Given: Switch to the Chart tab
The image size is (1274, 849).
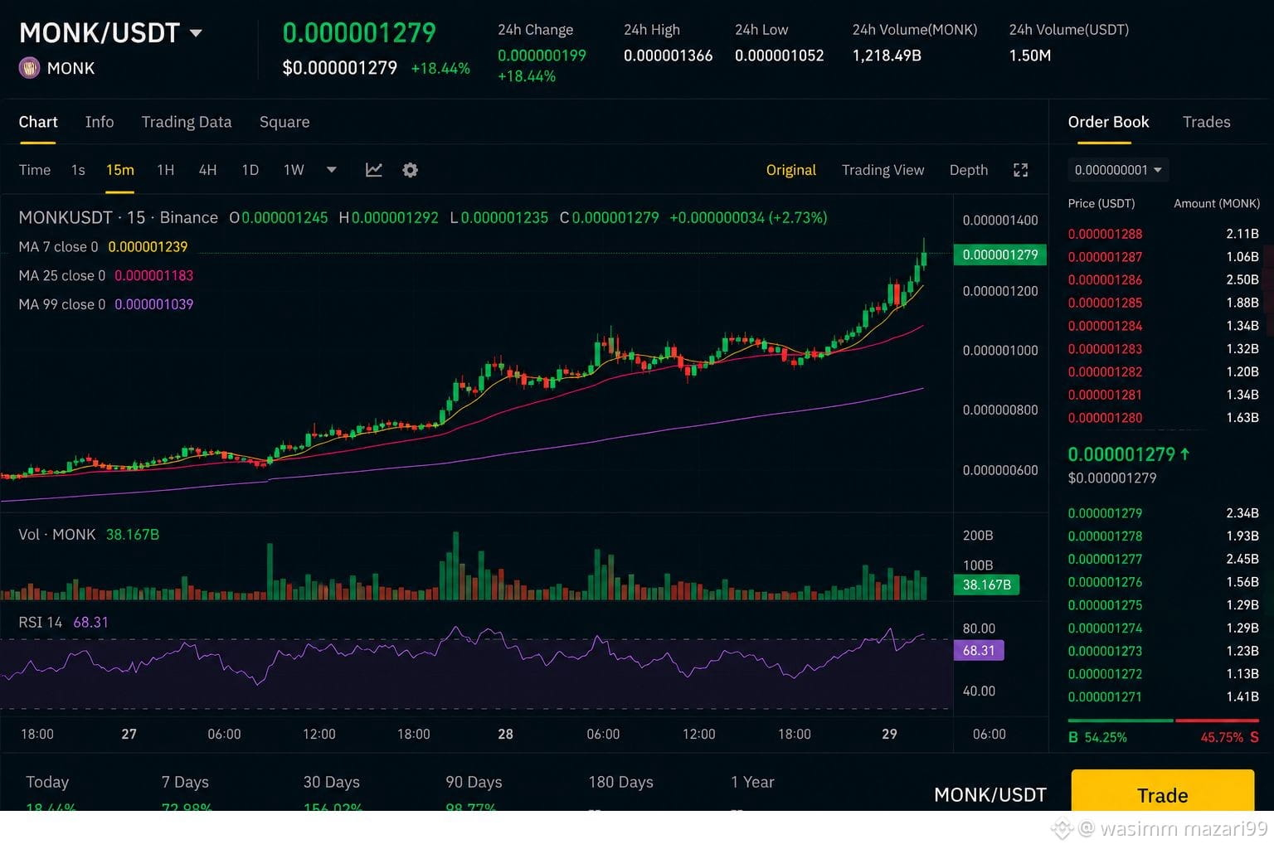Looking at the screenshot, I should tap(38, 122).
